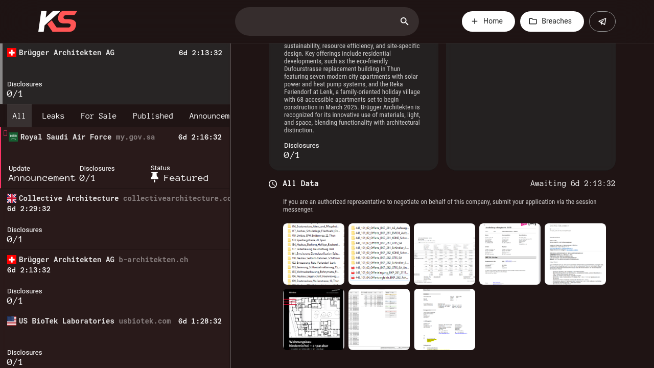Image resolution: width=654 pixels, height=368 pixels.
Task: Select the All tab
Action: (19, 116)
